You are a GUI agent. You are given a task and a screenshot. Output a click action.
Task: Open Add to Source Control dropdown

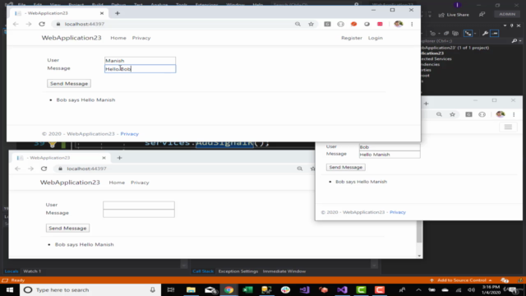point(461,280)
